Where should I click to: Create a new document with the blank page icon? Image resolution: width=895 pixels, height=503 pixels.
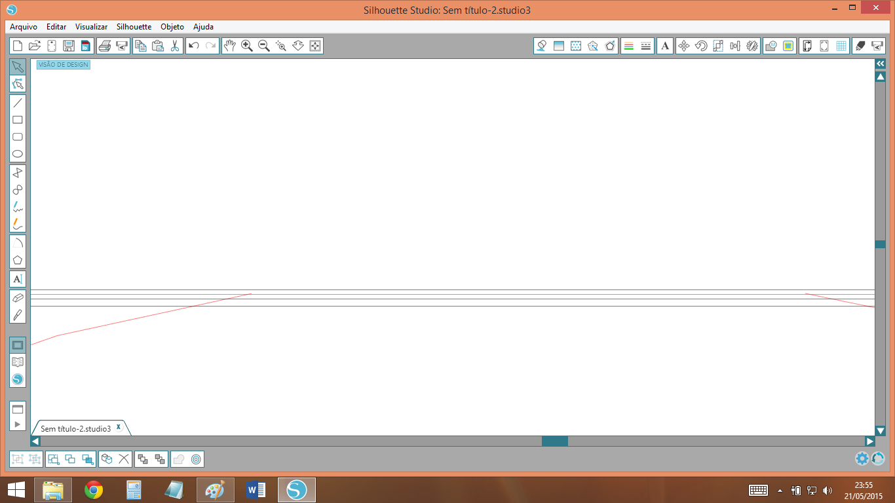tap(18, 46)
